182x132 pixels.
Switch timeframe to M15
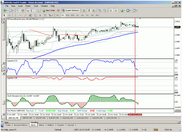coord(68,15)
